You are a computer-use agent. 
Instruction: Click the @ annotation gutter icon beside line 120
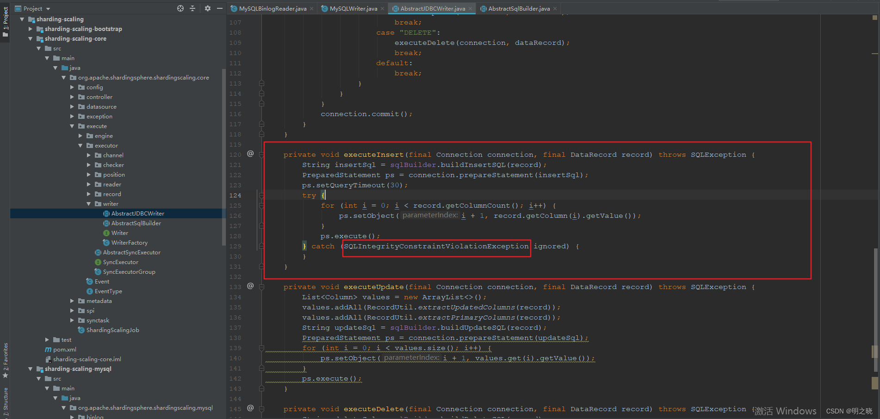[x=250, y=154]
